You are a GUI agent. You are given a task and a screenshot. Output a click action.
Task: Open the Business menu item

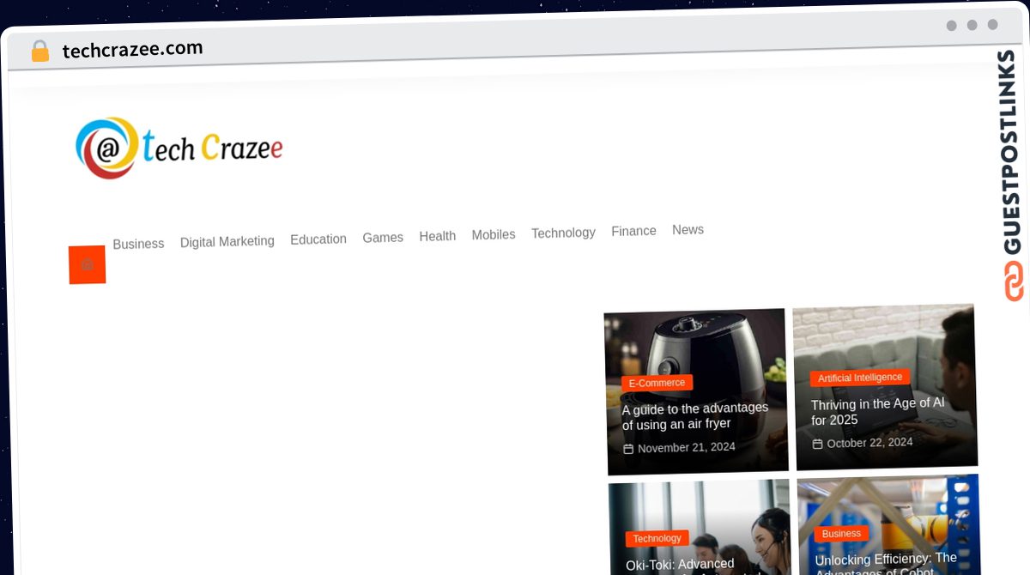pyautogui.click(x=138, y=244)
